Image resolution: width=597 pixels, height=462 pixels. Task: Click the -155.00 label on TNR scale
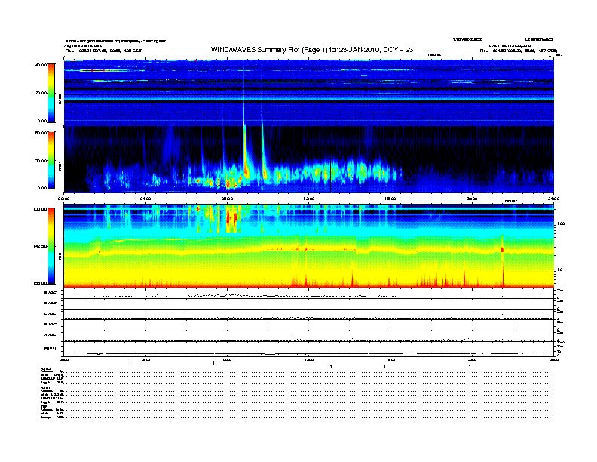pyautogui.click(x=39, y=283)
